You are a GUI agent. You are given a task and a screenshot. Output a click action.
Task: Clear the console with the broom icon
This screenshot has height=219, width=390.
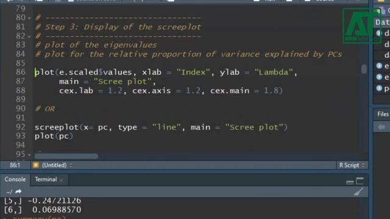[358, 192]
